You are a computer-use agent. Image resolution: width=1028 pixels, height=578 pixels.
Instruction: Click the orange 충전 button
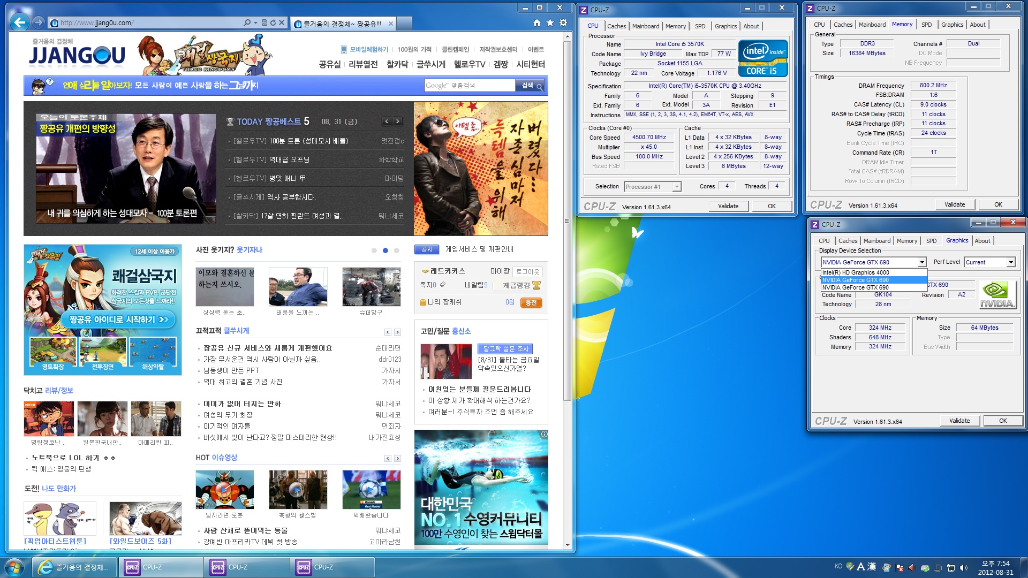531,302
